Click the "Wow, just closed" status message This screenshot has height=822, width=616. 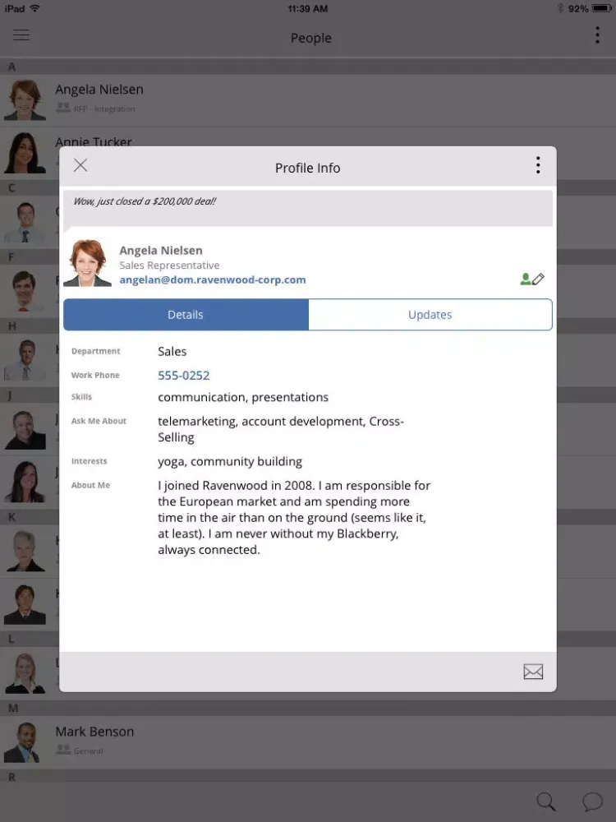145,201
